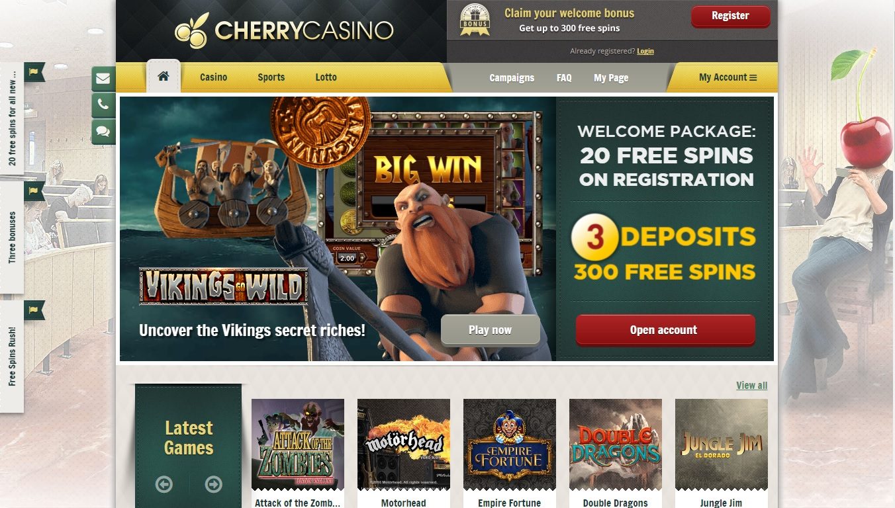The height and width of the screenshot is (508, 895).
Task: Open the Motorhead game thumbnail
Action: [x=403, y=444]
